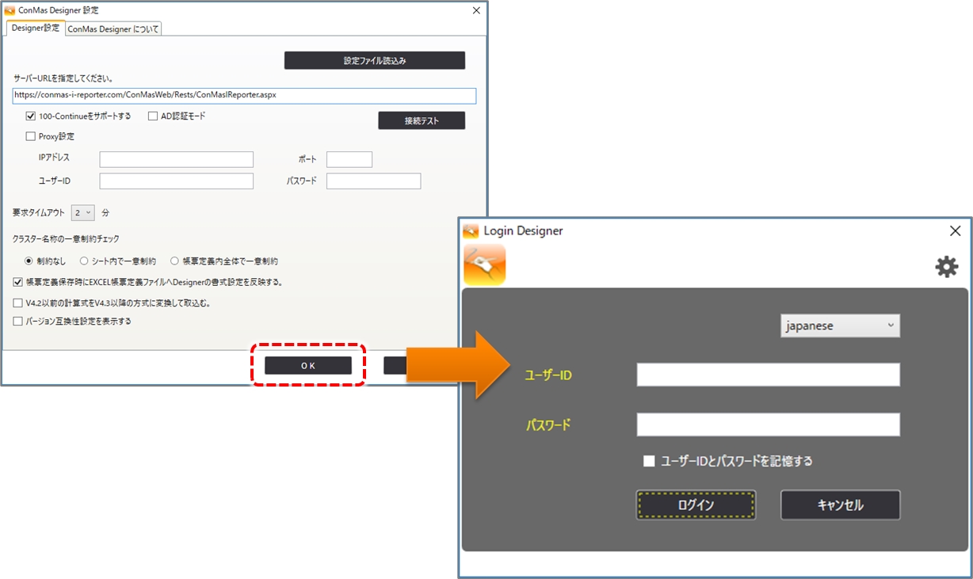Focus proxy ユーザーID field in settings window
The image size is (973, 579).
[x=177, y=181]
